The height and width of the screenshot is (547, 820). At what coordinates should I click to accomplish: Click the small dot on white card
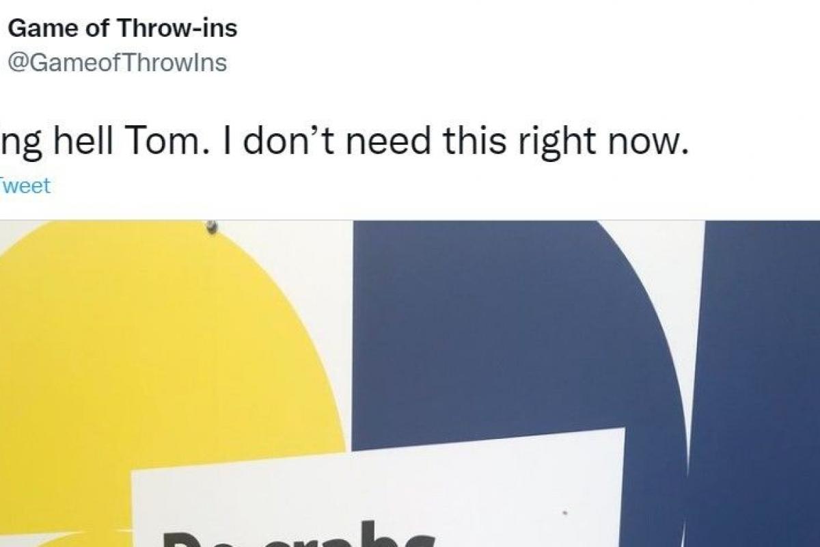pyautogui.click(x=565, y=510)
